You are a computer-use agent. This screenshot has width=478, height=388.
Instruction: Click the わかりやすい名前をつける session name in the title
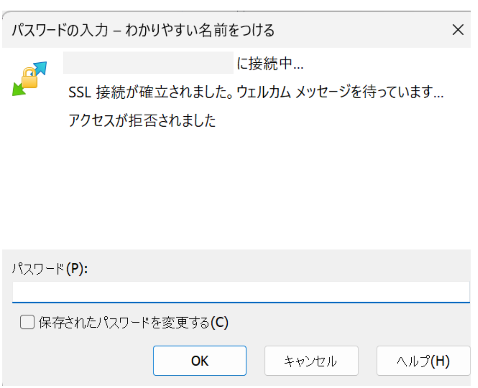[200, 30]
